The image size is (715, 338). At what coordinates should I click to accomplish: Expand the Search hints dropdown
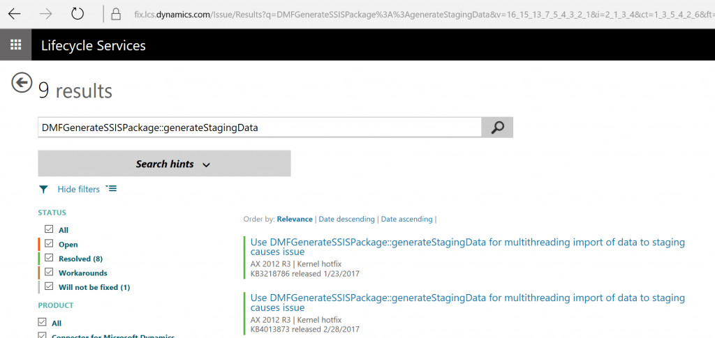point(164,164)
